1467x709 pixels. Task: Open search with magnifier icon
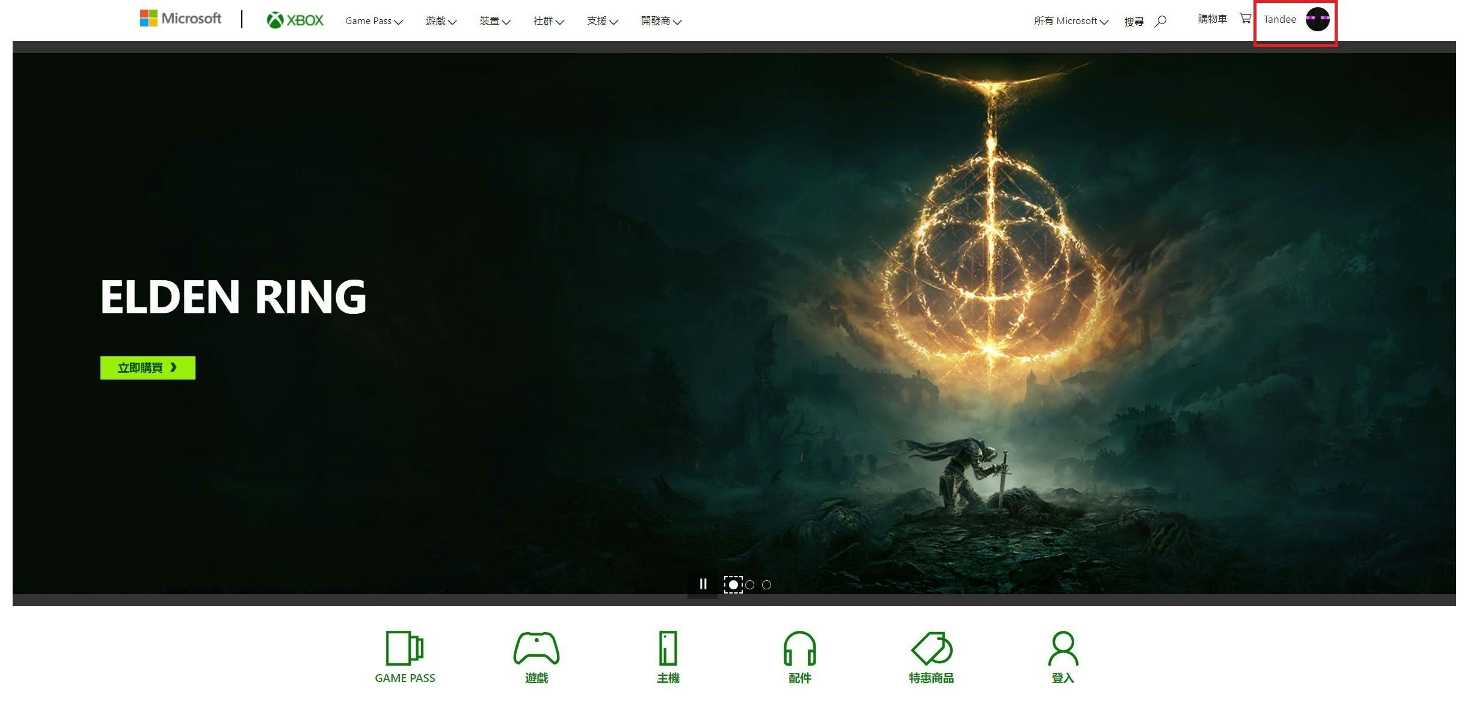point(1160,21)
